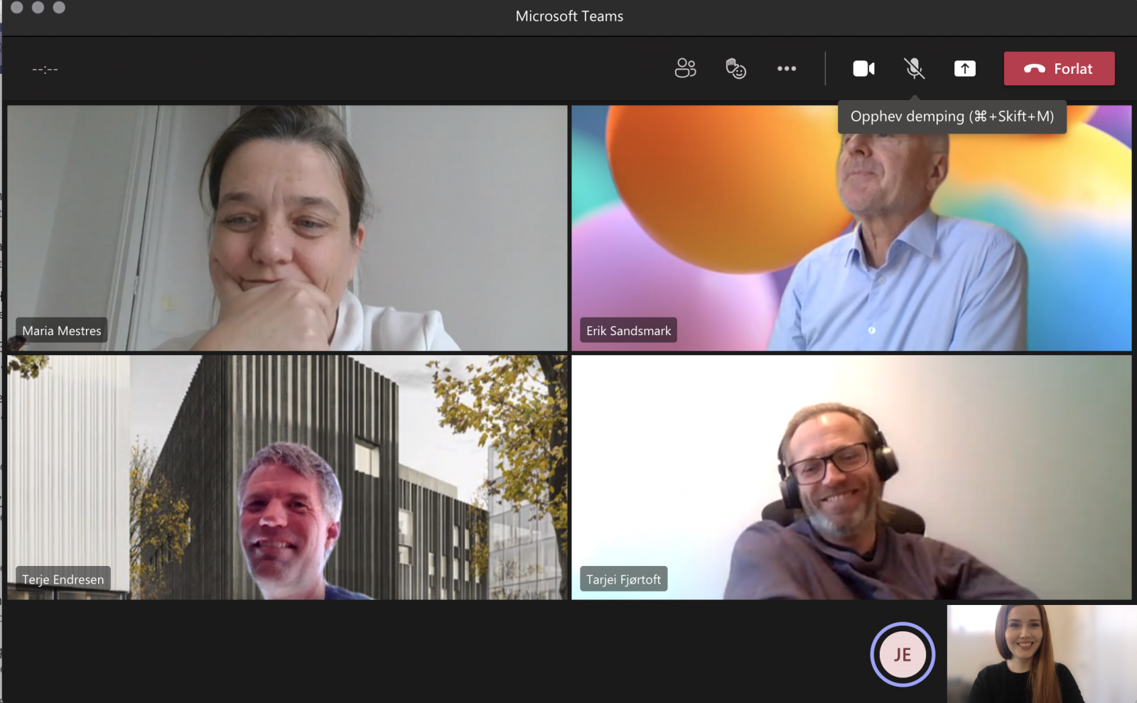The height and width of the screenshot is (703, 1137).
Task: Select Erik Sandsmark video tile
Action: coord(851,228)
